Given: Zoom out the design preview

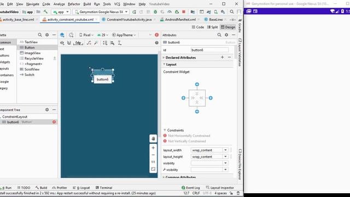Looking at the screenshot, I should (x=153, y=155).
